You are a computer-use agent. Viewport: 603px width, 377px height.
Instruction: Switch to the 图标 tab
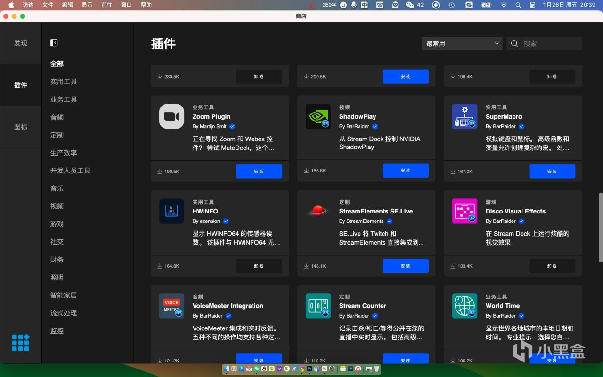pos(21,127)
